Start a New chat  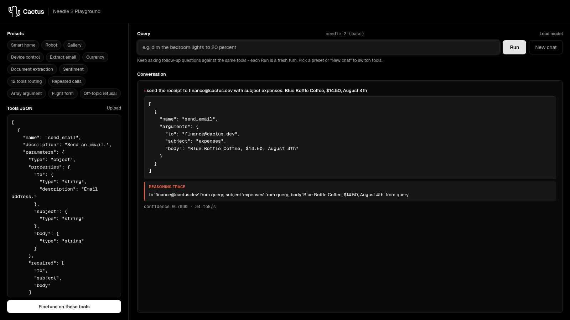point(546,47)
